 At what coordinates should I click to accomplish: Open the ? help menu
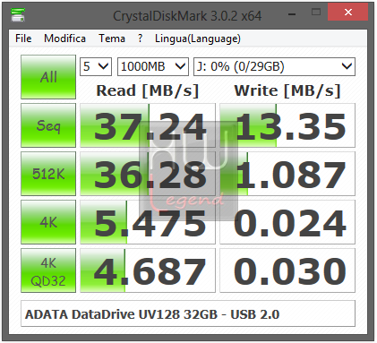pos(140,39)
